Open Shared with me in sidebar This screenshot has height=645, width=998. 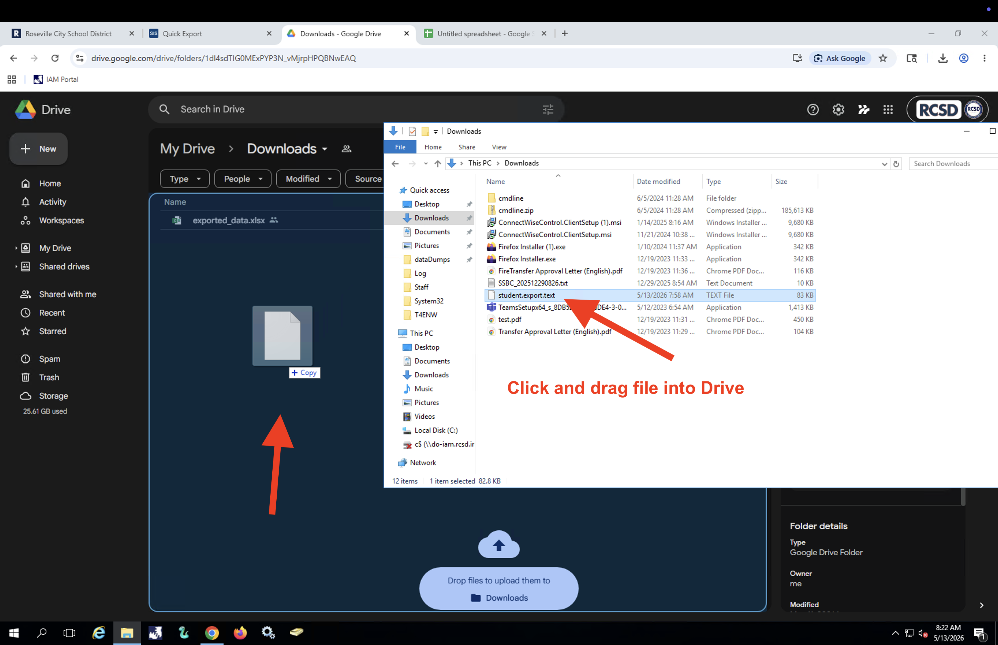pos(67,294)
